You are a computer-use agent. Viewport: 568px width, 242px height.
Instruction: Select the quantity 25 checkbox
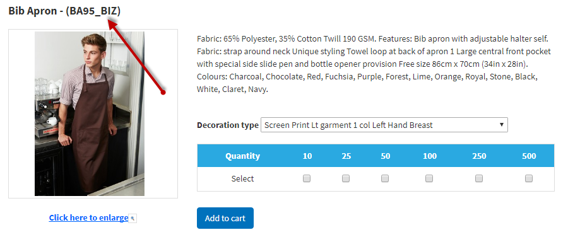pyautogui.click(x=346, y=178)
